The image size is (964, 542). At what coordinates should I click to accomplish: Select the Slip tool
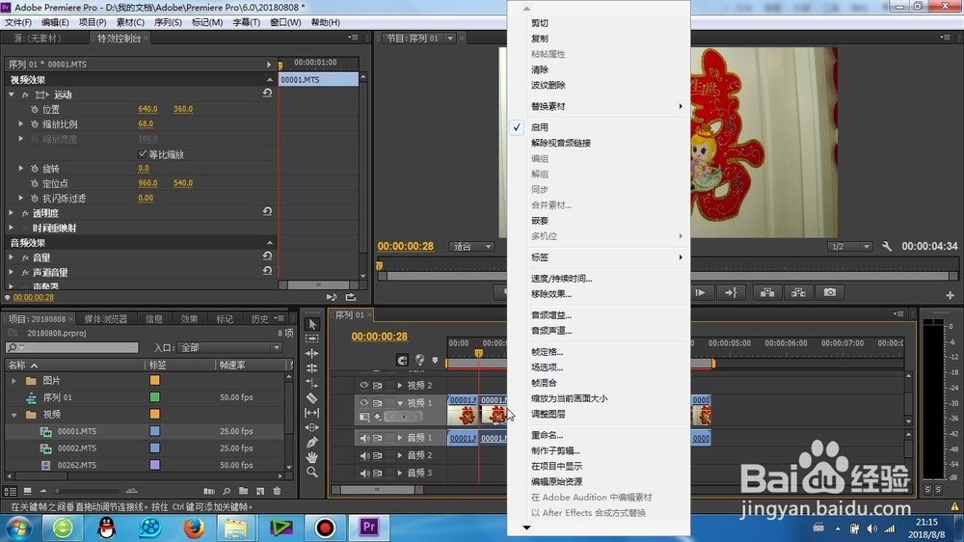[312, 413]
